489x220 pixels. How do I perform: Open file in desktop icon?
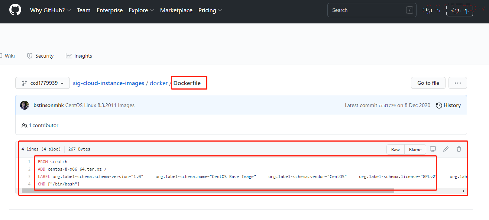(x=433, y=149)
